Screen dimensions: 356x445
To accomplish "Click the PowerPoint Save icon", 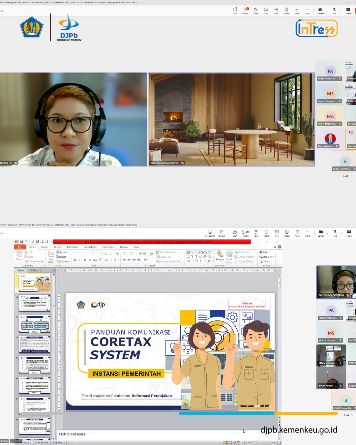I will point(22,242).
